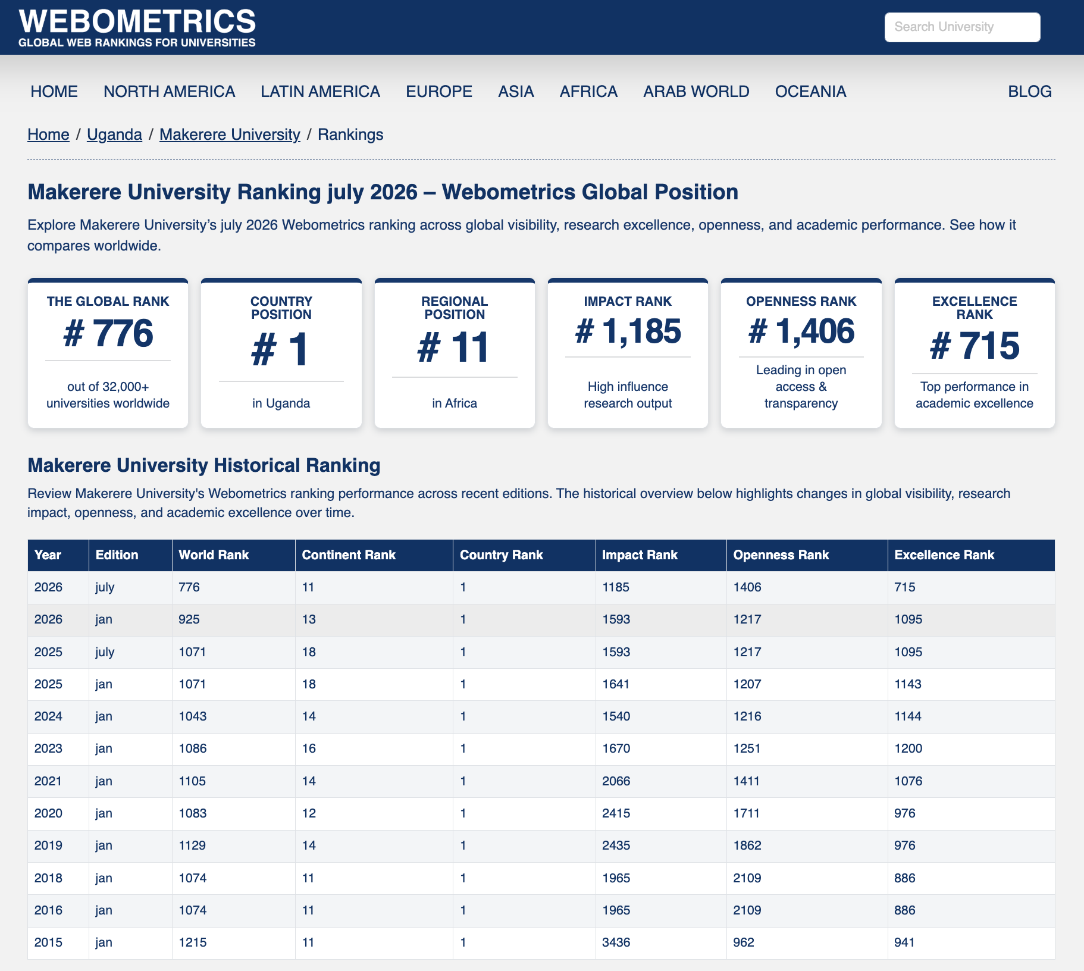Open the HOME menu item
Screen dimensions: 1084x971
pyautogui.click(x=54, y=92)
